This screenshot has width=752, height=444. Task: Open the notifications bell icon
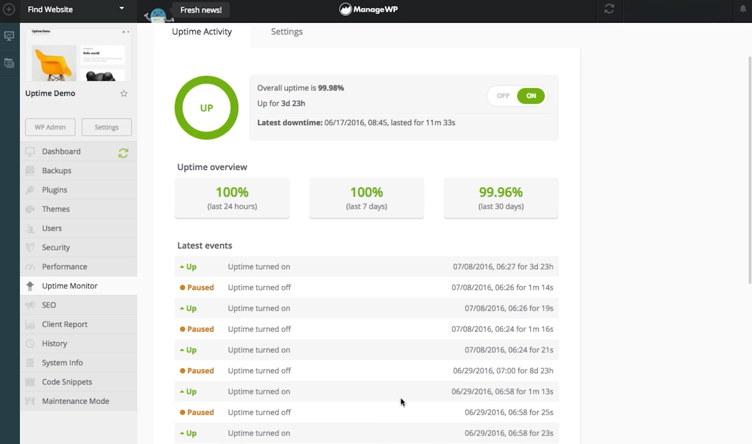coord(743,10)
